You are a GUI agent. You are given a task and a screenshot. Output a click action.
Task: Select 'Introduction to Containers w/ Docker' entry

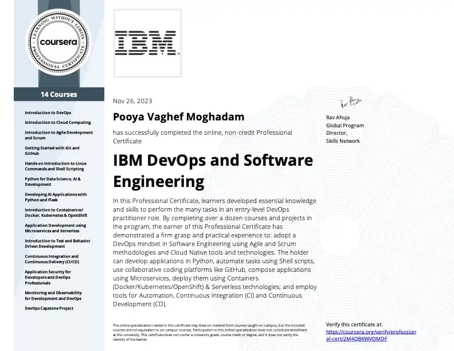(56, 213)
